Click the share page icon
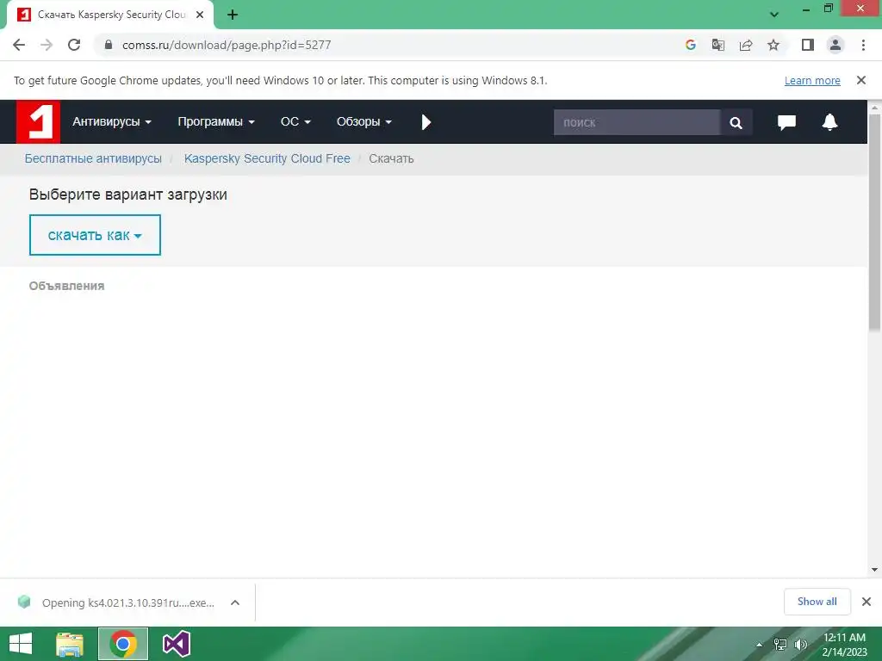882x661 pixels. click(x=746, y=45)
